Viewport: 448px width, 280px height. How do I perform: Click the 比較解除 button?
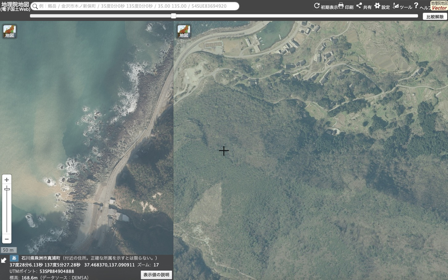pos(435,17)
